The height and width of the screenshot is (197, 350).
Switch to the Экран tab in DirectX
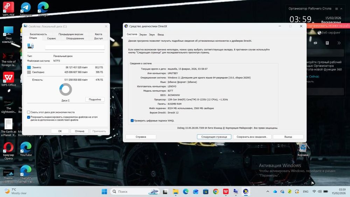point(143,35)
